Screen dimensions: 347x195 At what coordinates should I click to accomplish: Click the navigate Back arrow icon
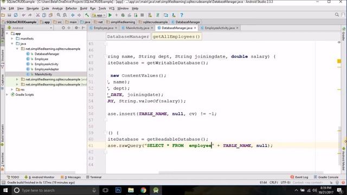(73, 15)
